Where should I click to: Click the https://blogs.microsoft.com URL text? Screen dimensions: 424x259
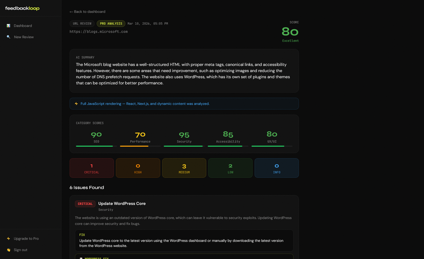[99, 32]
